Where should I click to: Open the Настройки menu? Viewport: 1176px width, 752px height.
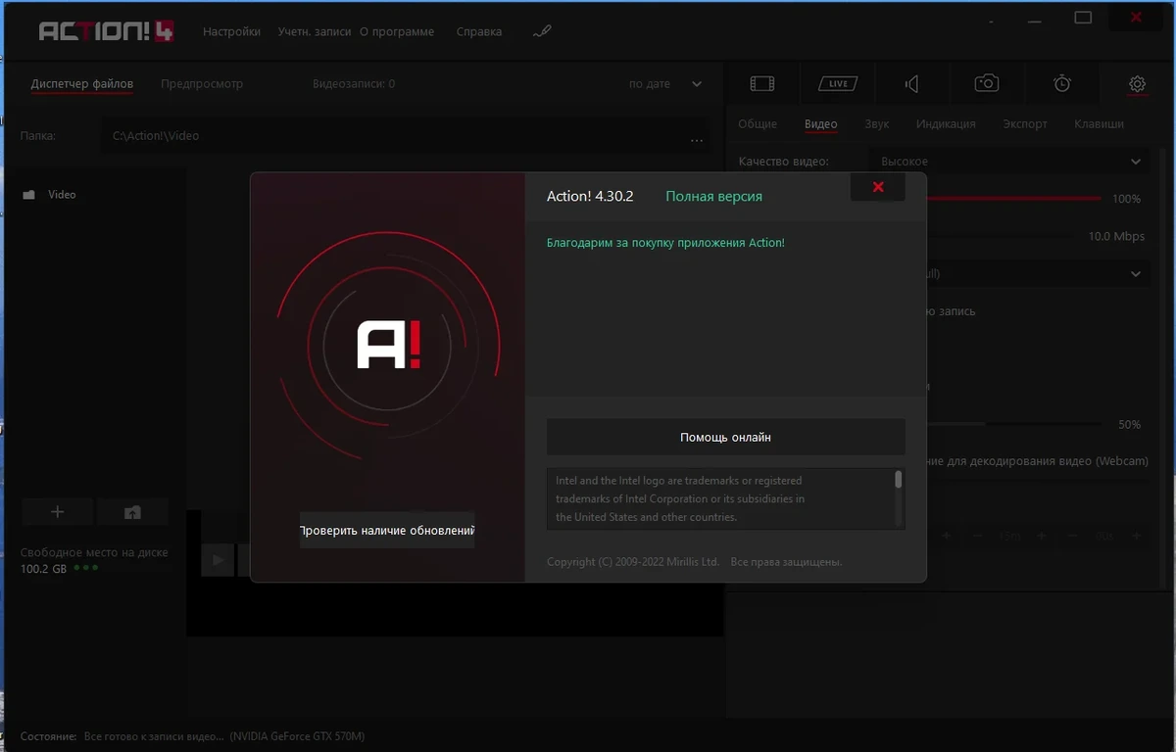click(231, 31)
